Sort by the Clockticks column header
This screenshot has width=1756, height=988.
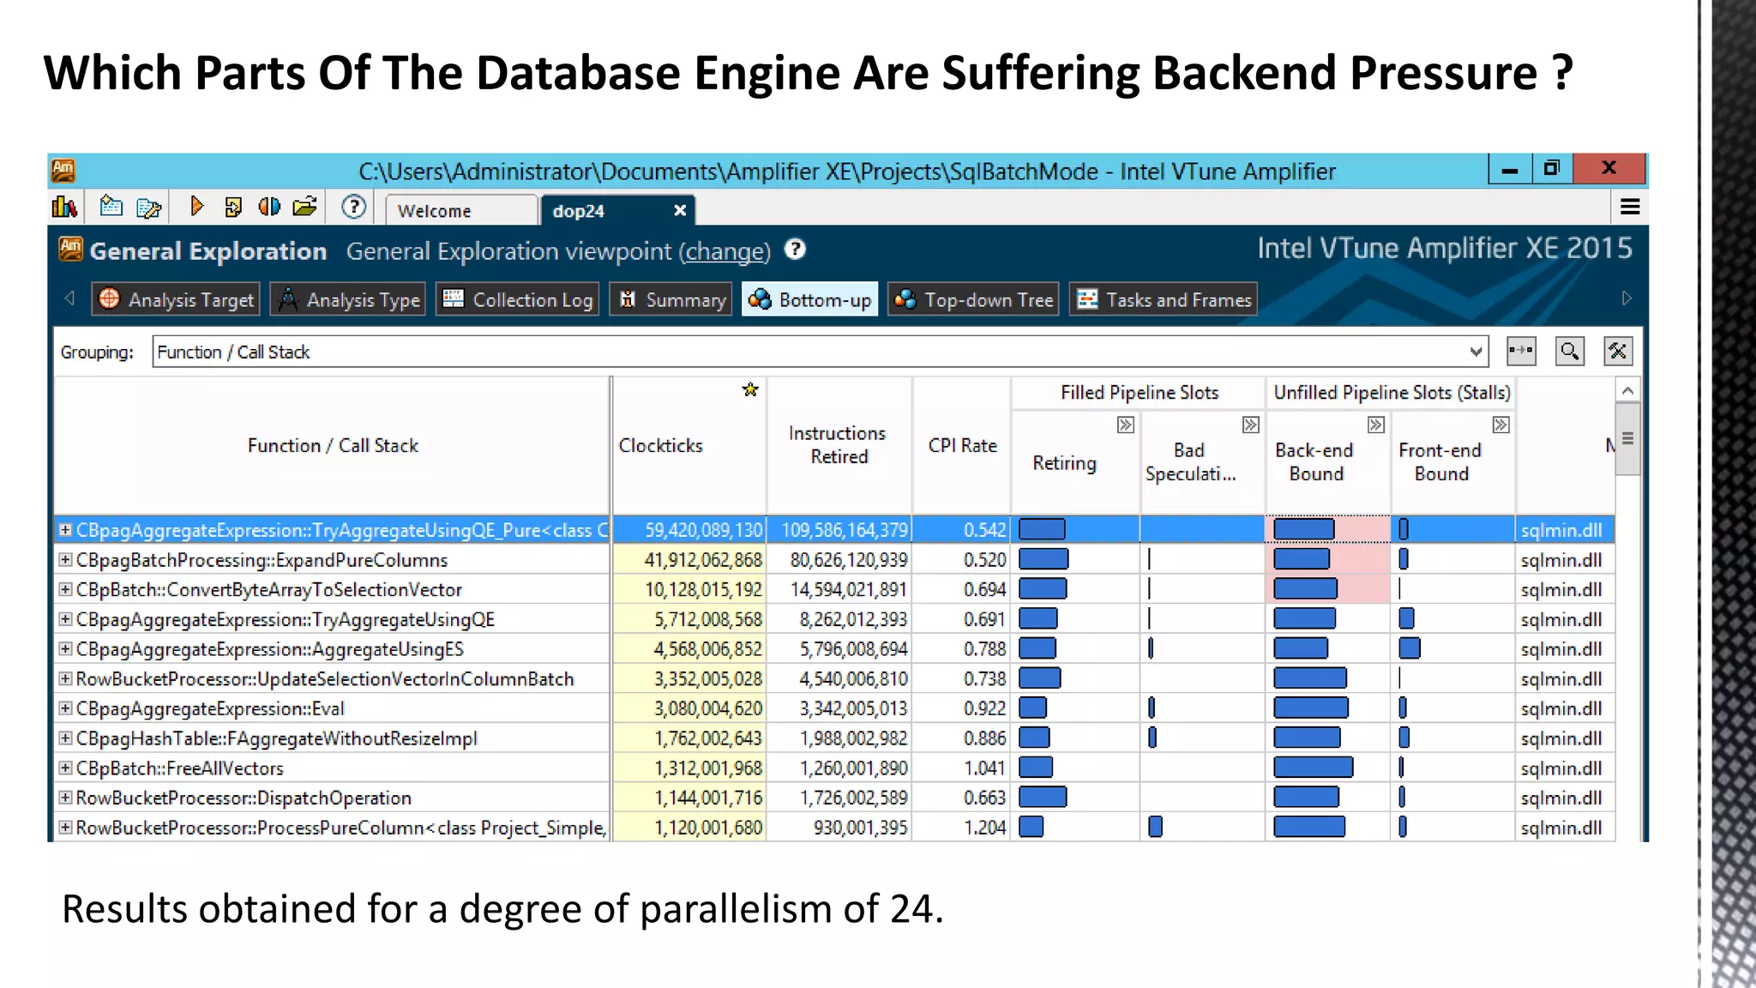(689, 445)
